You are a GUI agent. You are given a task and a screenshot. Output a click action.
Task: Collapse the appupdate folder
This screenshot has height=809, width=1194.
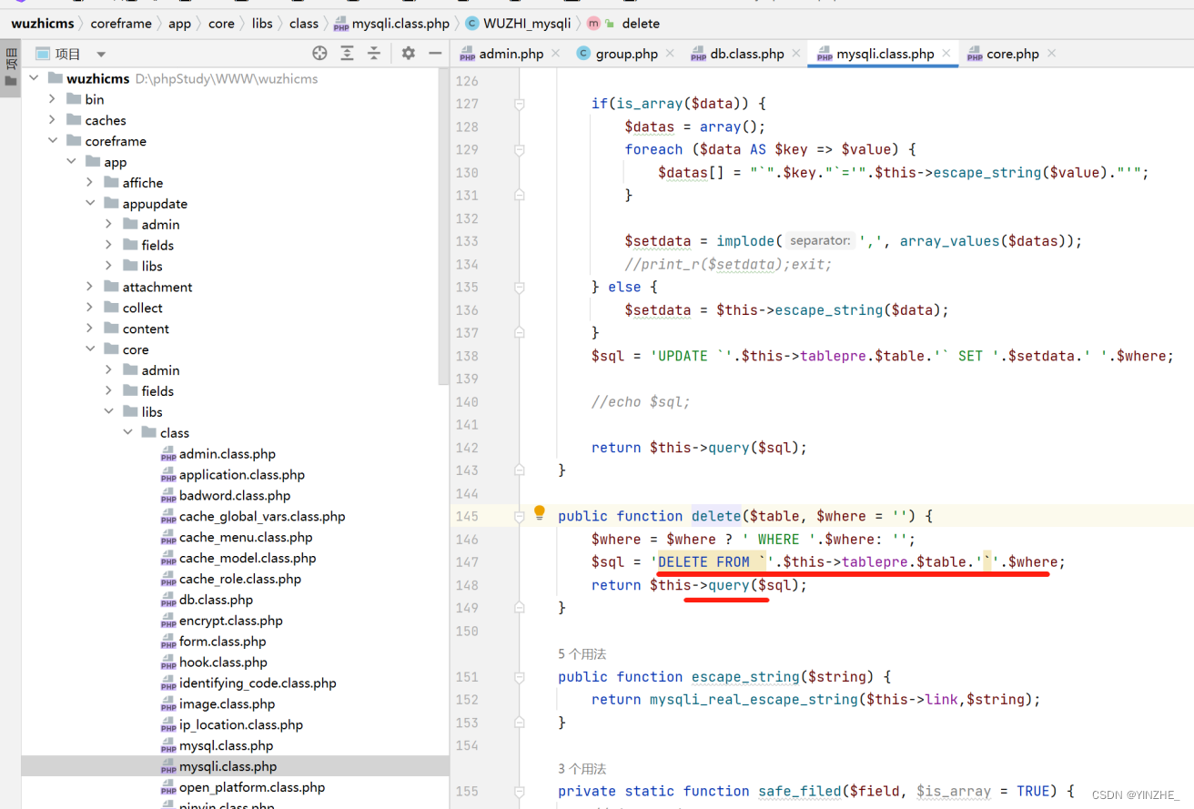pyautogui.click(x=90, y=204)
